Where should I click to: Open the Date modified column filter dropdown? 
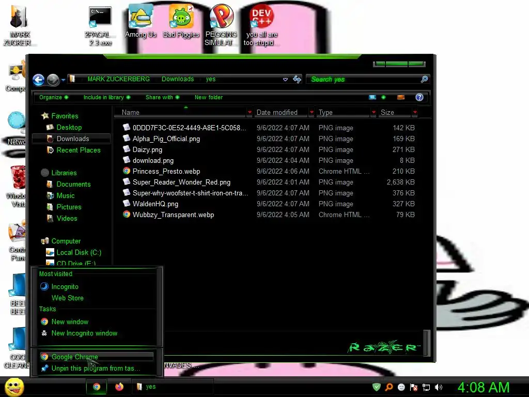312,112
